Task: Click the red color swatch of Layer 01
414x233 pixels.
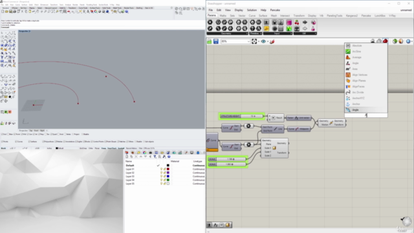Action: (x=168, y=169)
